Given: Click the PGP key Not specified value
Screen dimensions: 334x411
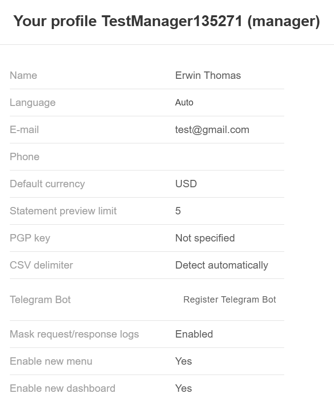Looking at the screenshot, I should pyautogui.click(x=204, y=238).
